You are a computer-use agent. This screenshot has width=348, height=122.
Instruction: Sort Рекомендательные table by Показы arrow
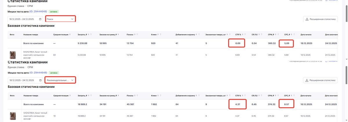[137, 95]
